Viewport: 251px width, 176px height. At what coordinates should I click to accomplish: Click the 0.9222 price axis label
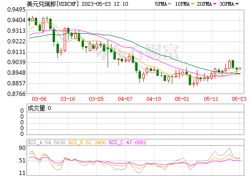pos(16,41)
